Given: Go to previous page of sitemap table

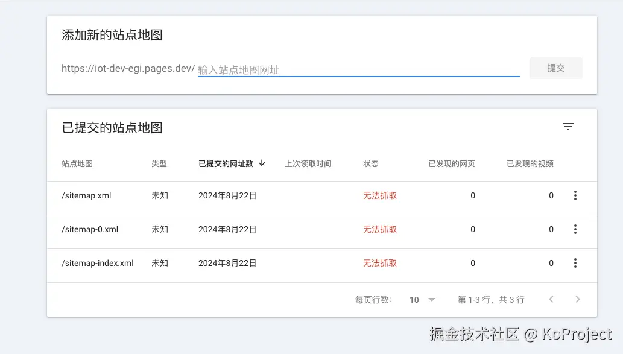Looking at the screenshot, I should click(x=551, y=299).
